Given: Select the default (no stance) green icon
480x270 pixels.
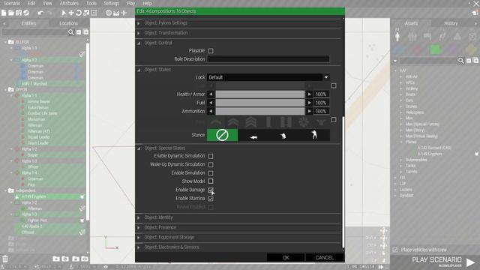Looking at the screenshot, I should coord(222,135).
